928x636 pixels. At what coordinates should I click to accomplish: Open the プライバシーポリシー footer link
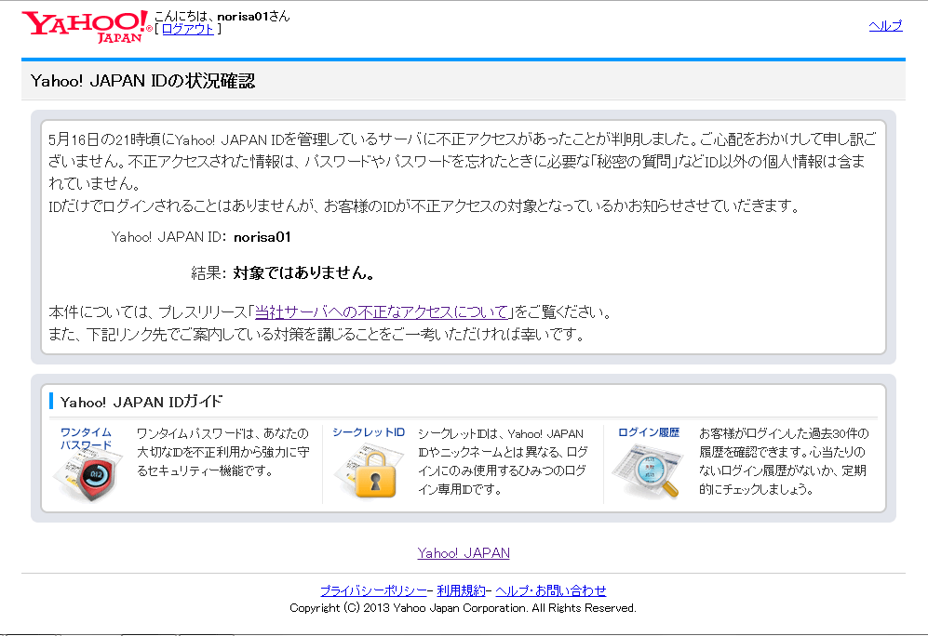373,590
